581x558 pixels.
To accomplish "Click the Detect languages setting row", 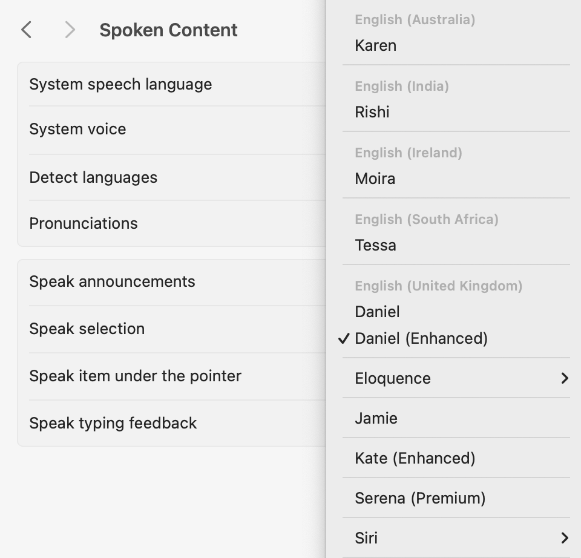I will point(93,177).
